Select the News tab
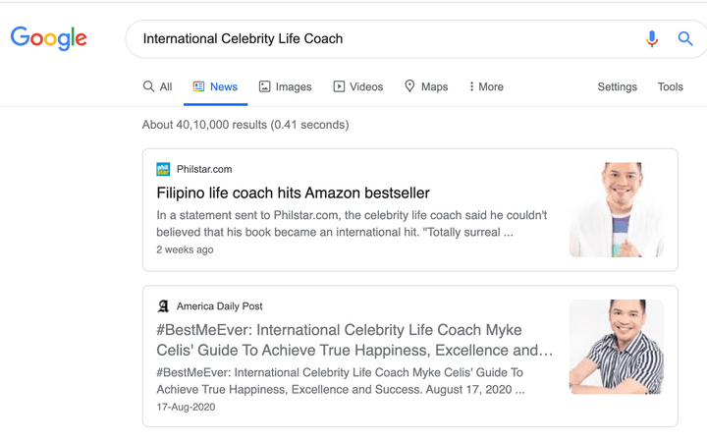The height and width of the screenshot is (441, 707). [x=215, y=86]
